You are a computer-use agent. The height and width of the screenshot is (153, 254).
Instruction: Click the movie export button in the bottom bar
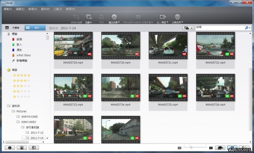pos(220,148)
